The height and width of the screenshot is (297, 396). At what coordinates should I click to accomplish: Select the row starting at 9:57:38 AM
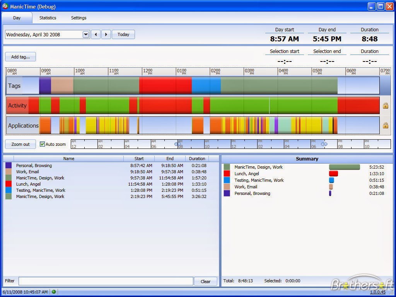click(x=111, y=178)
